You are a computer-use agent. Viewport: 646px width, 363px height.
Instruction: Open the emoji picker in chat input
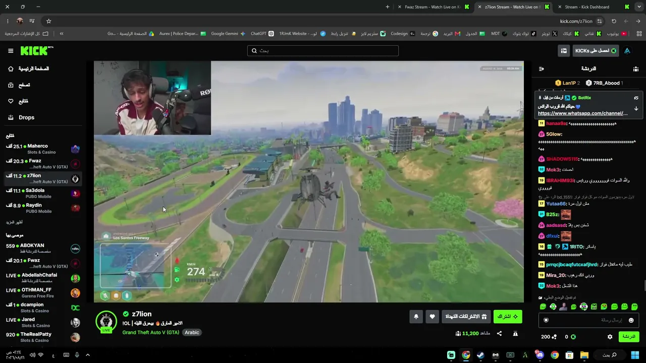[631, 320]
